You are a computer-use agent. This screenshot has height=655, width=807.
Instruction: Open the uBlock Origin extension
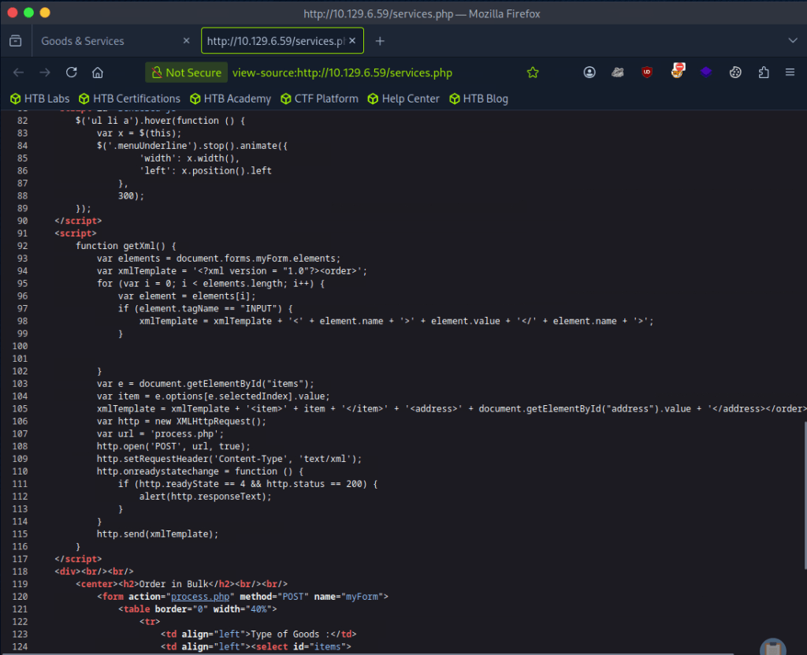pyautogui.click(x=647, y=73)
